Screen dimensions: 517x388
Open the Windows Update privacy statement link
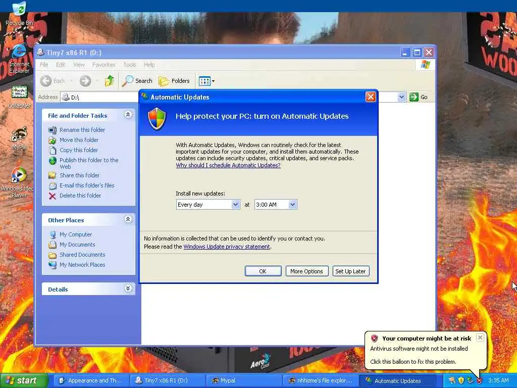pyautogui.click(x=227, y=247)
